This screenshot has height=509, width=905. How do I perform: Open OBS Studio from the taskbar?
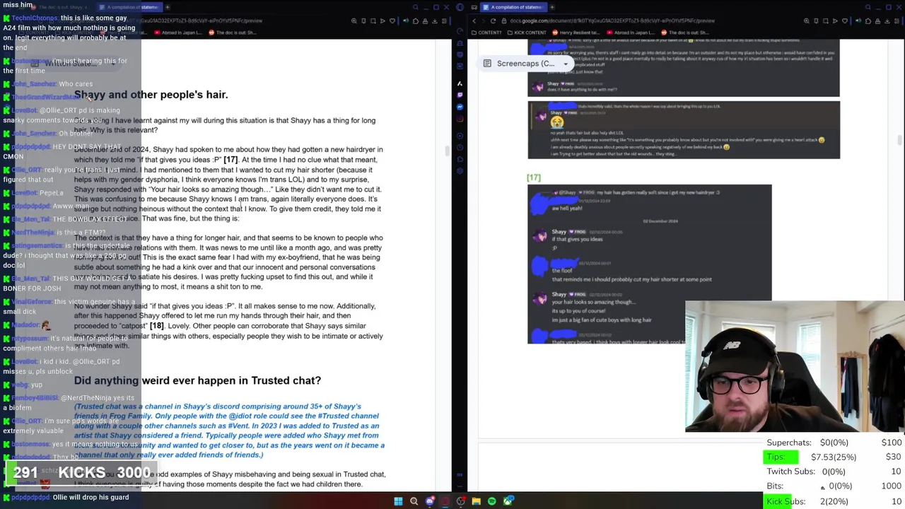(461, 501)
